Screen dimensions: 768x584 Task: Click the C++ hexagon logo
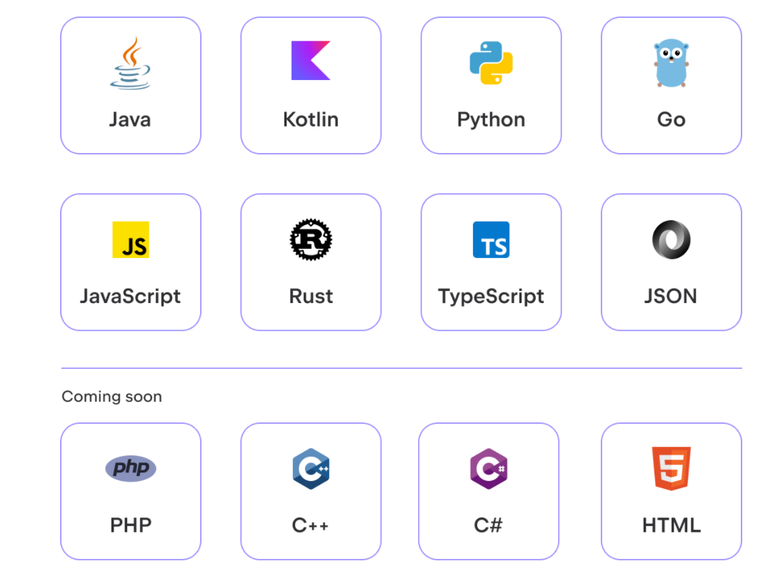tap(311, 470)
